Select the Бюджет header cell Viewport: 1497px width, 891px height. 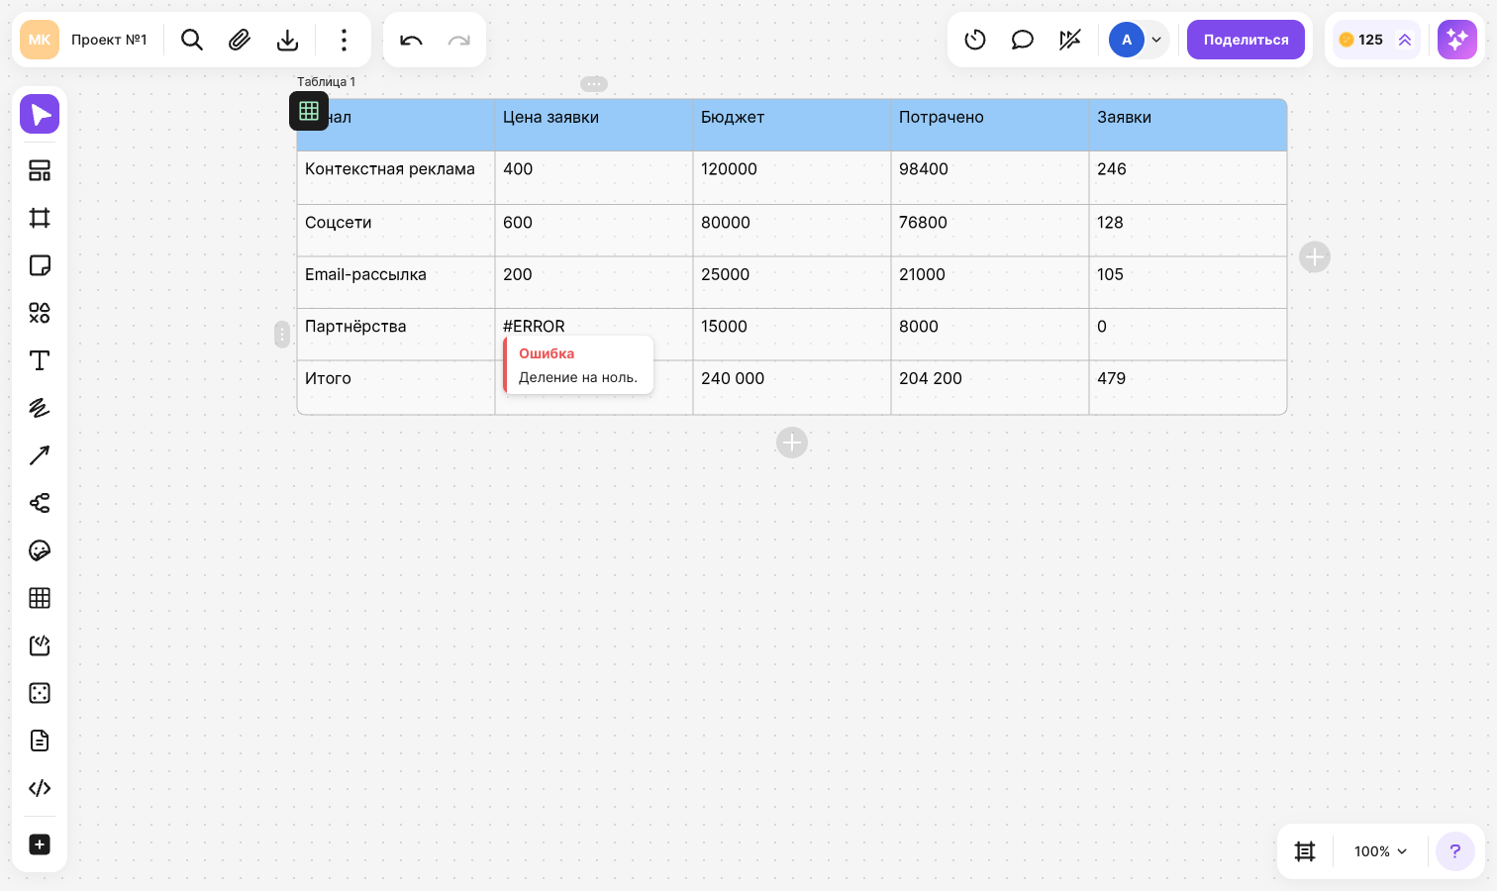pyautogui.click(x=792, y=125)
